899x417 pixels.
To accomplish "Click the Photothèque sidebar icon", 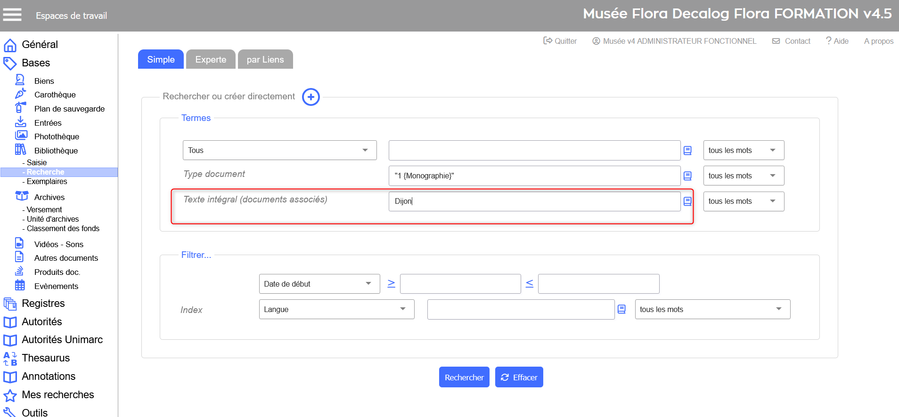I will point(21,136).
